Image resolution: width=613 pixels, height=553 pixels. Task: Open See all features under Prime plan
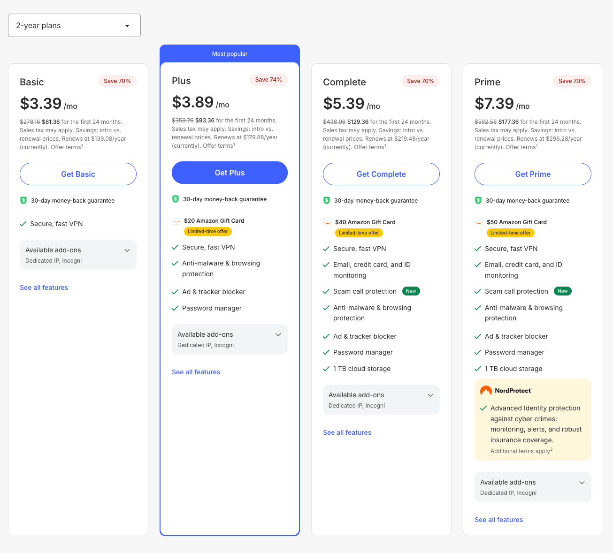coord(498,520)
